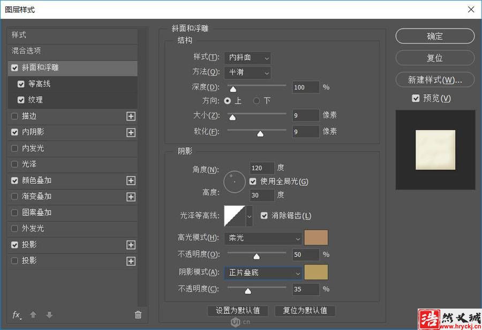The image size is (482, 330).
Task: Click the 深度 slider handle
Action: [233, 89]
